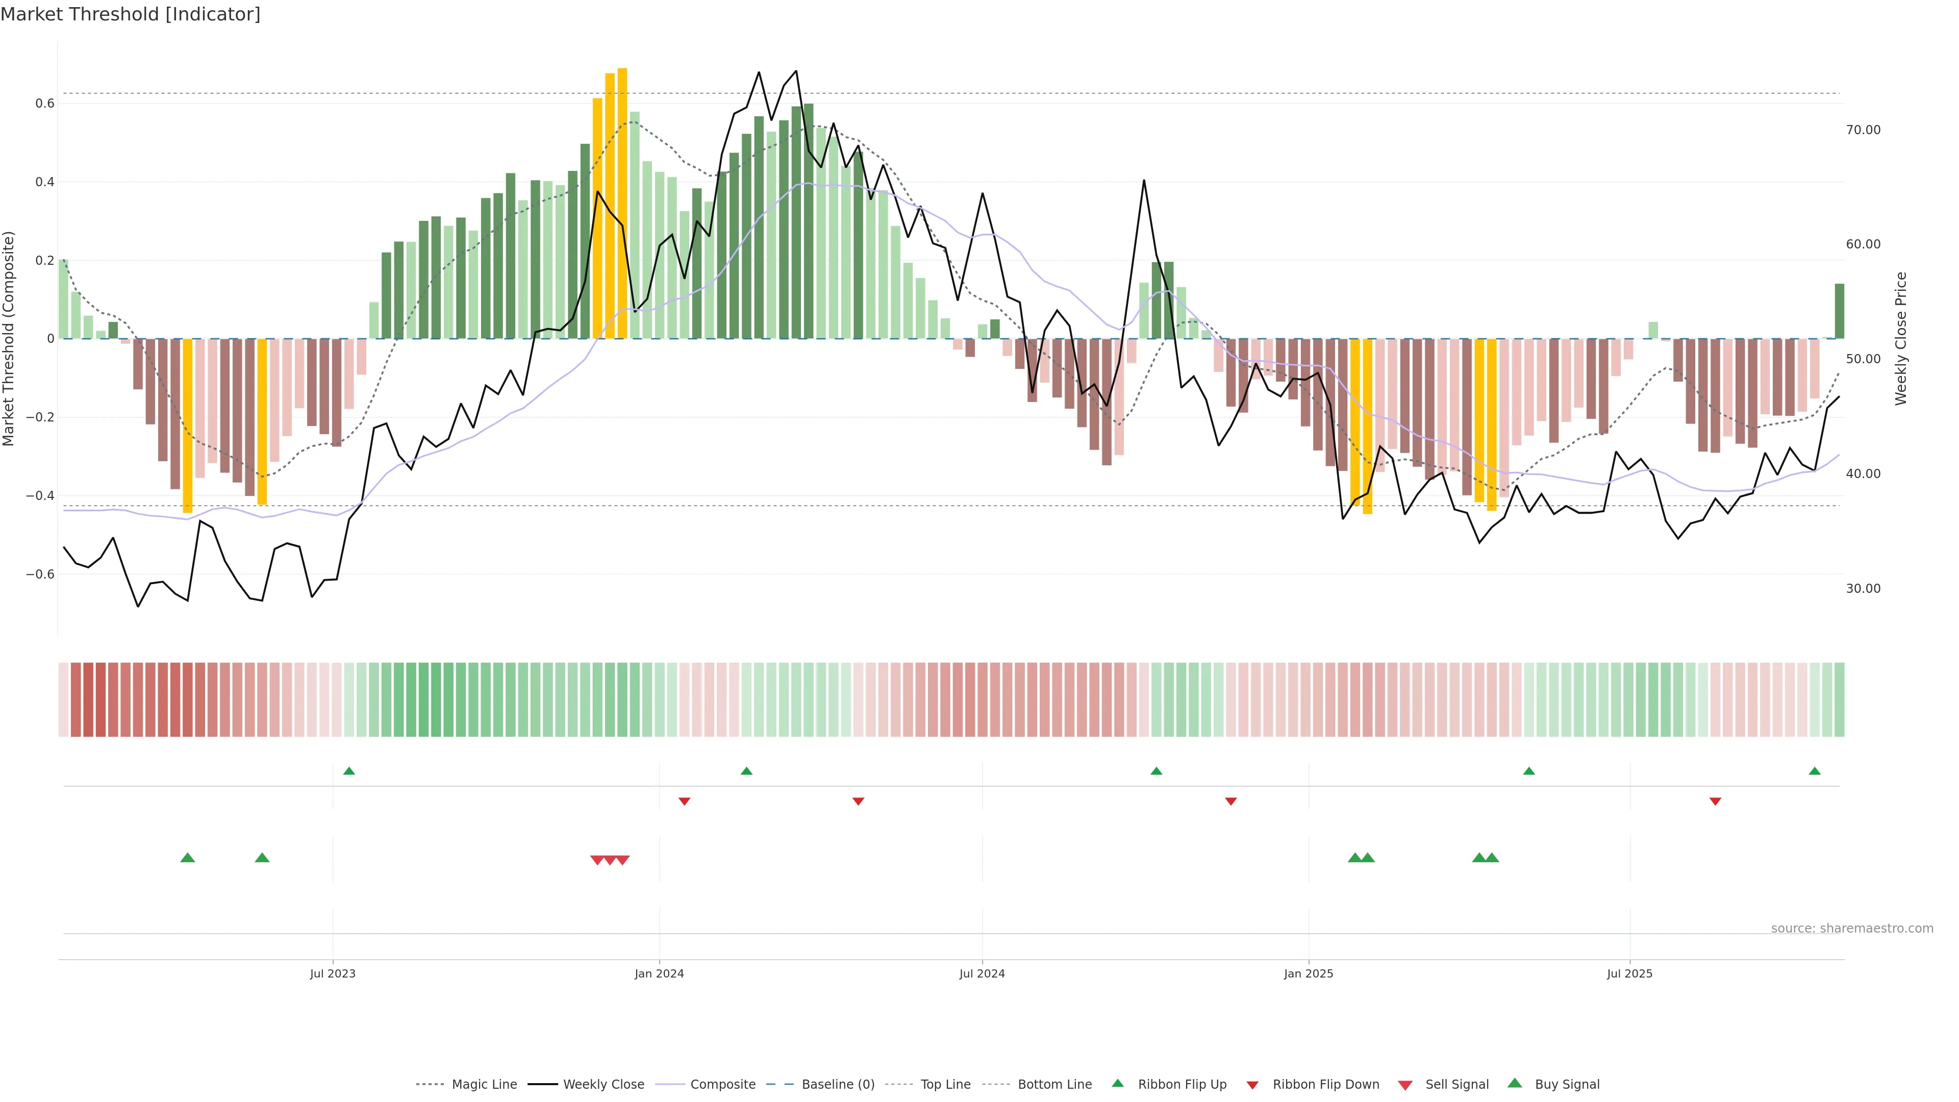This screenshot has width=1959, height=1102.
Task: Click the Ribbon Flip Up legend triangle icon
Action: pos(1117,1083)
